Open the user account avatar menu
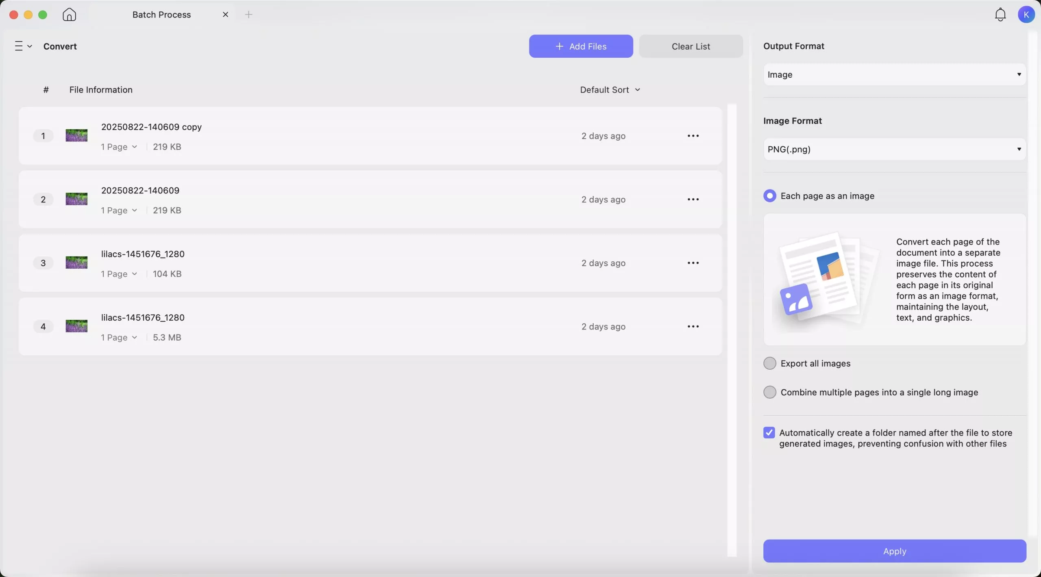Viewport: 1041px width, 577px height. pos(1026,14)
